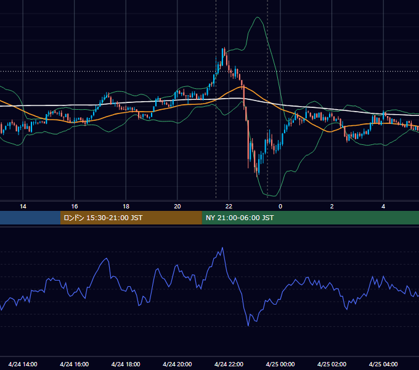This screenshot has width=419, height=370.
Task: Click the 14 hour label on time axis
Action: (23, 207)
